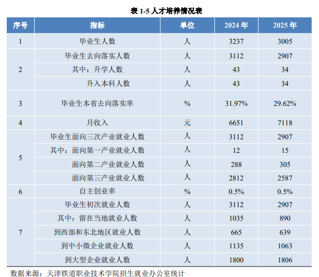Click the 2024 年 column header
Image resolution: width=319 pixels, height=277 pixels.
[236, 25]
